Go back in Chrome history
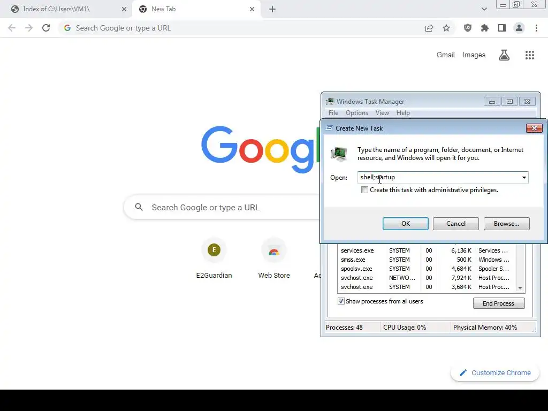Image resolution: width=548 pixels, height=411 pixels. pos(12,28)
